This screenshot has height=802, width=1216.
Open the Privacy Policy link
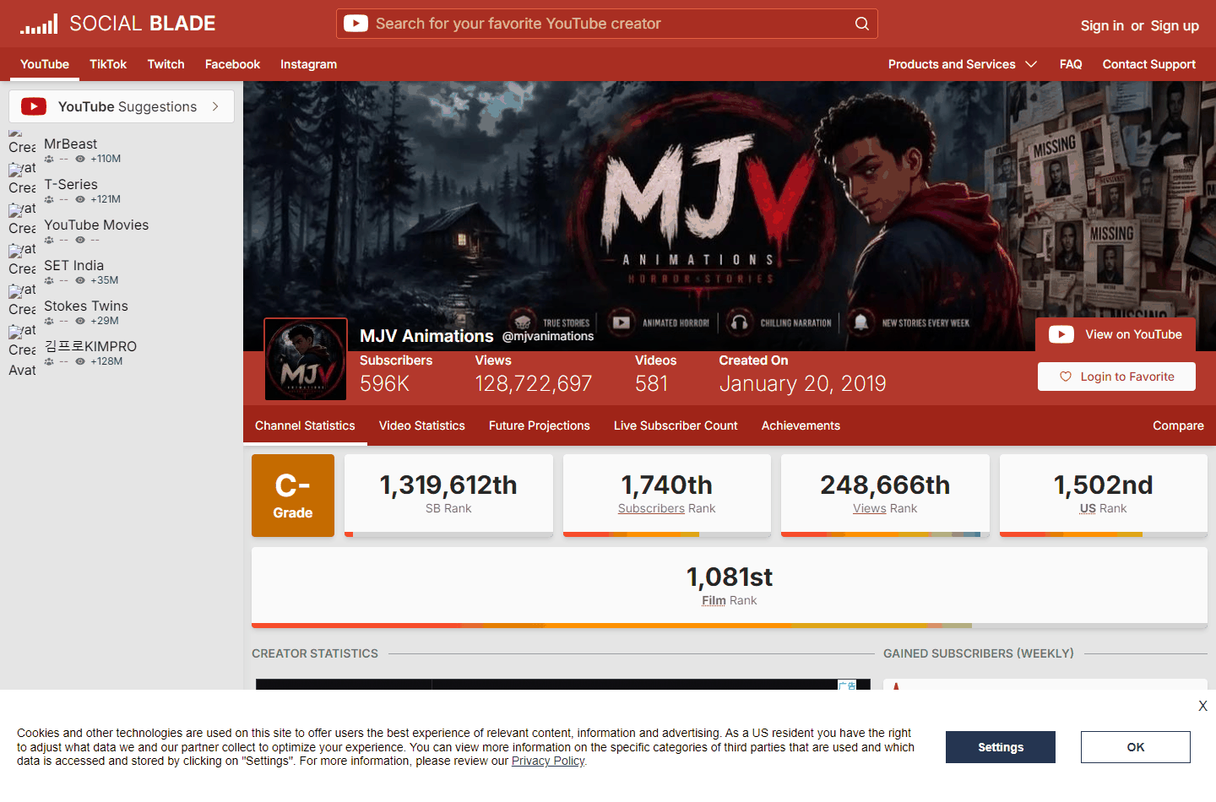pos(548,761)
